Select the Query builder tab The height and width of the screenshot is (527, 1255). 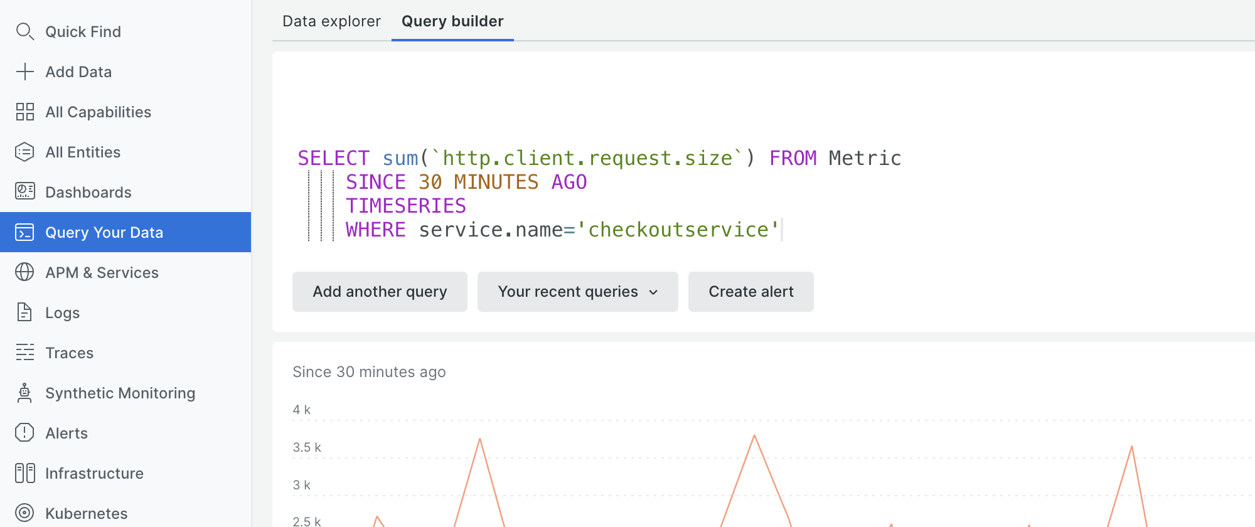(452, 21)
